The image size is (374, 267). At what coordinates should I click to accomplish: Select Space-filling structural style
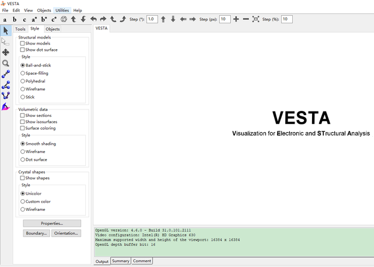(23, 73)
